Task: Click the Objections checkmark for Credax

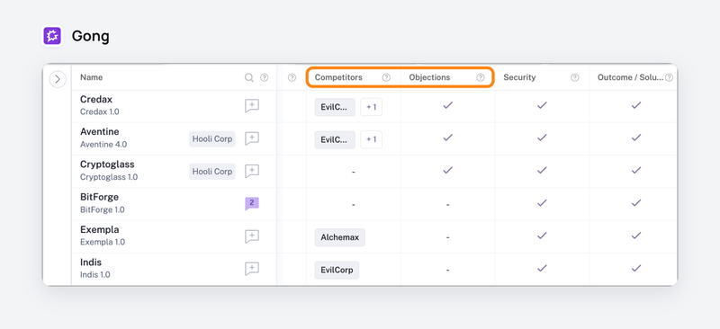Action: [x=447, y=105]
